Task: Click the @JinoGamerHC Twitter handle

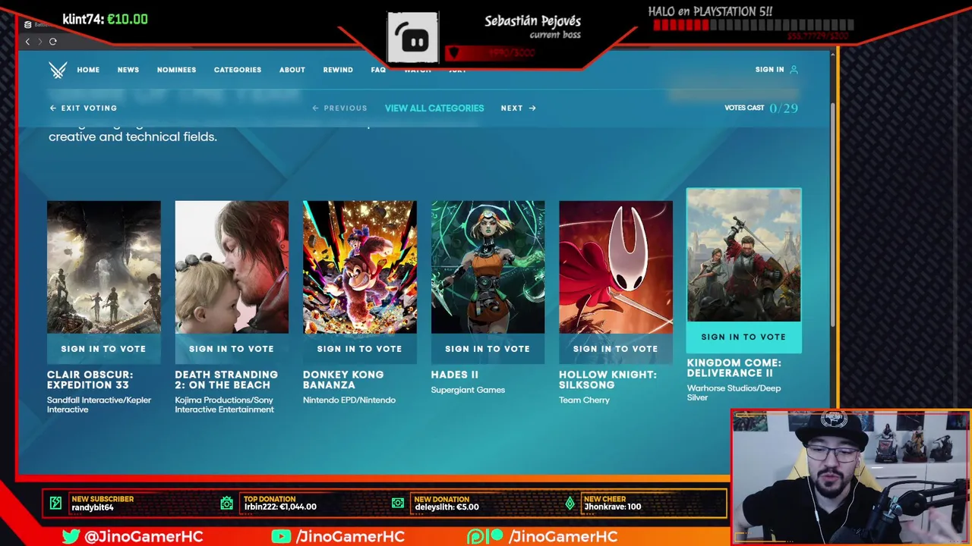Action: point(144,537)
